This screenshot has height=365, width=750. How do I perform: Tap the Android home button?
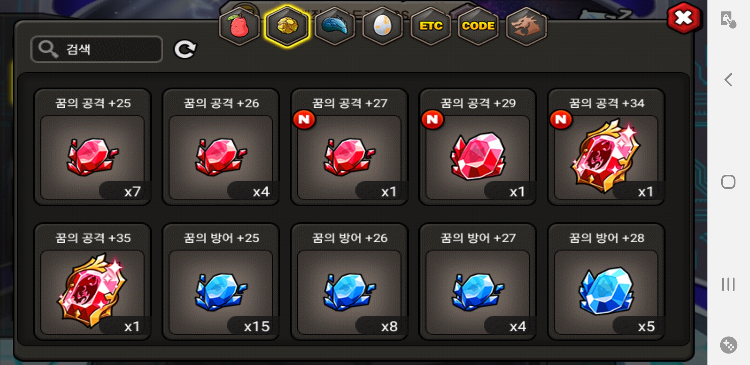pyautogui.click(x=728, y=182)
